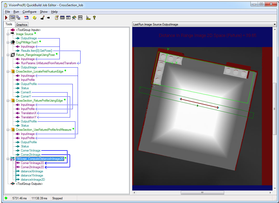Screen dimensions: 279x203
Task: Open the LastRun.Image Source.OutputImage dropdown
Action: point(275,24)
